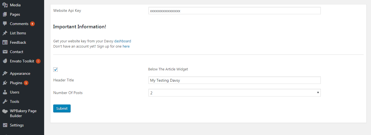
Task: Follow the Davsy dashboard link
Action: coord(122,41)
